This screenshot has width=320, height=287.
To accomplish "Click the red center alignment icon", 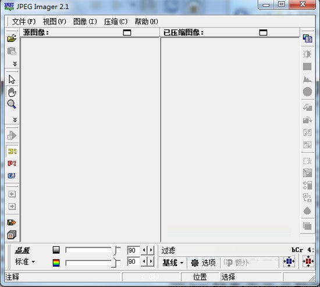I will 308,261.
